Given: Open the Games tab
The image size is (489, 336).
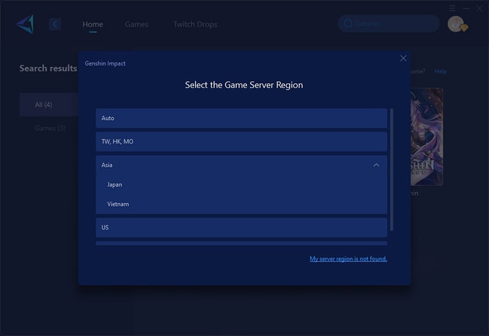Looking at the screenshot, I should (x=136, y=24).
